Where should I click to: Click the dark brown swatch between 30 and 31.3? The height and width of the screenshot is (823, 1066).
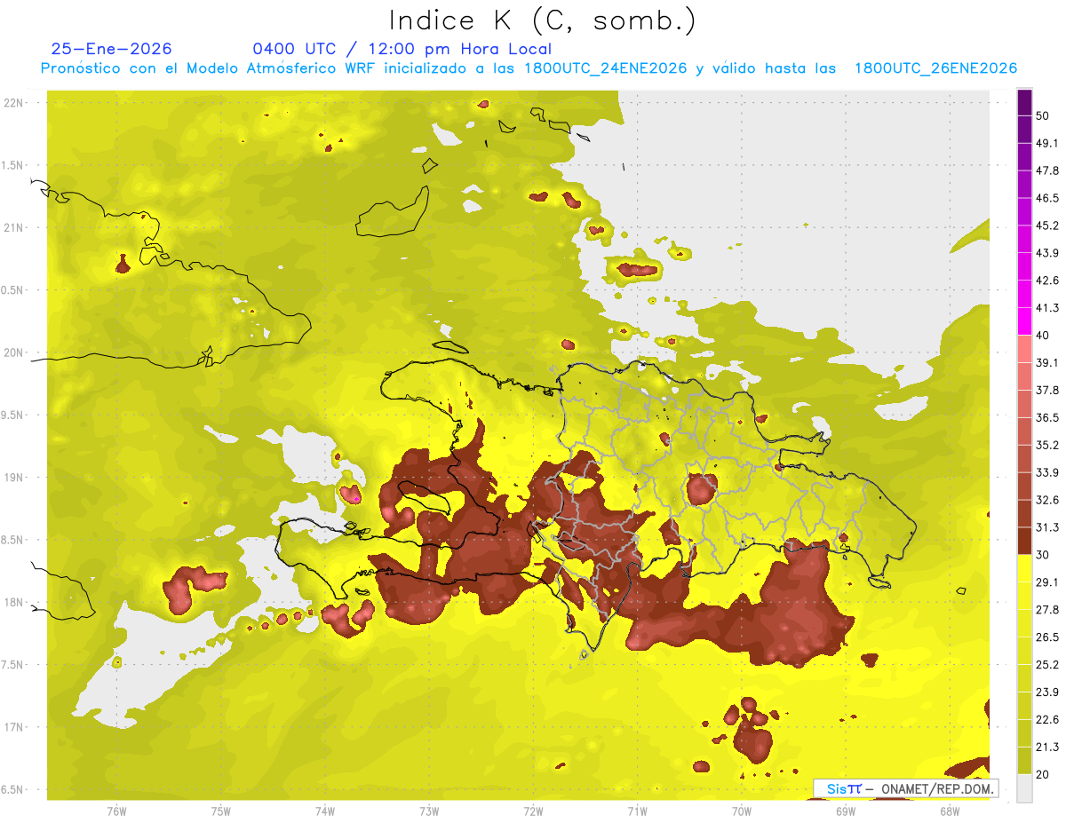1024,541
